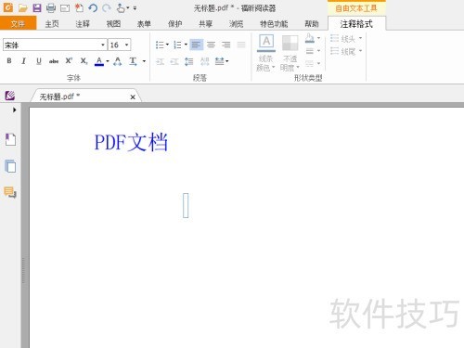Click the purple start page icon

click(x=10, y=96)
